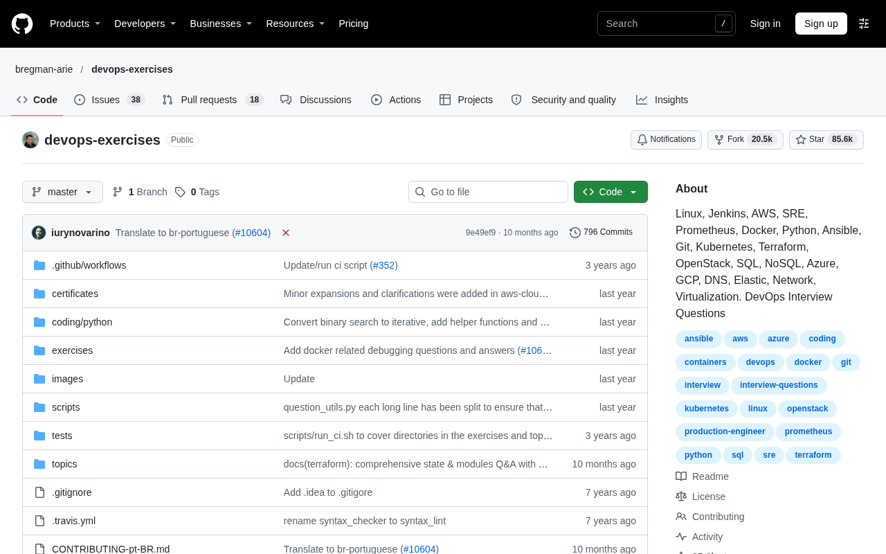
Task: Open the coding/python folder
Action: pyautogui.click(x=82, y=322)
